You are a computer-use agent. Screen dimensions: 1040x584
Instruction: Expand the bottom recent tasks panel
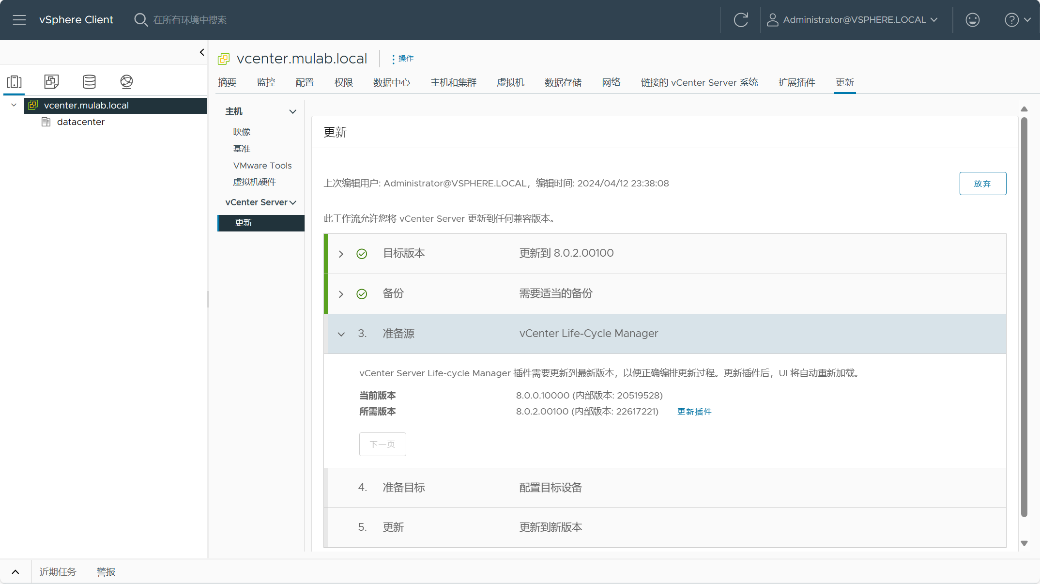15,572
